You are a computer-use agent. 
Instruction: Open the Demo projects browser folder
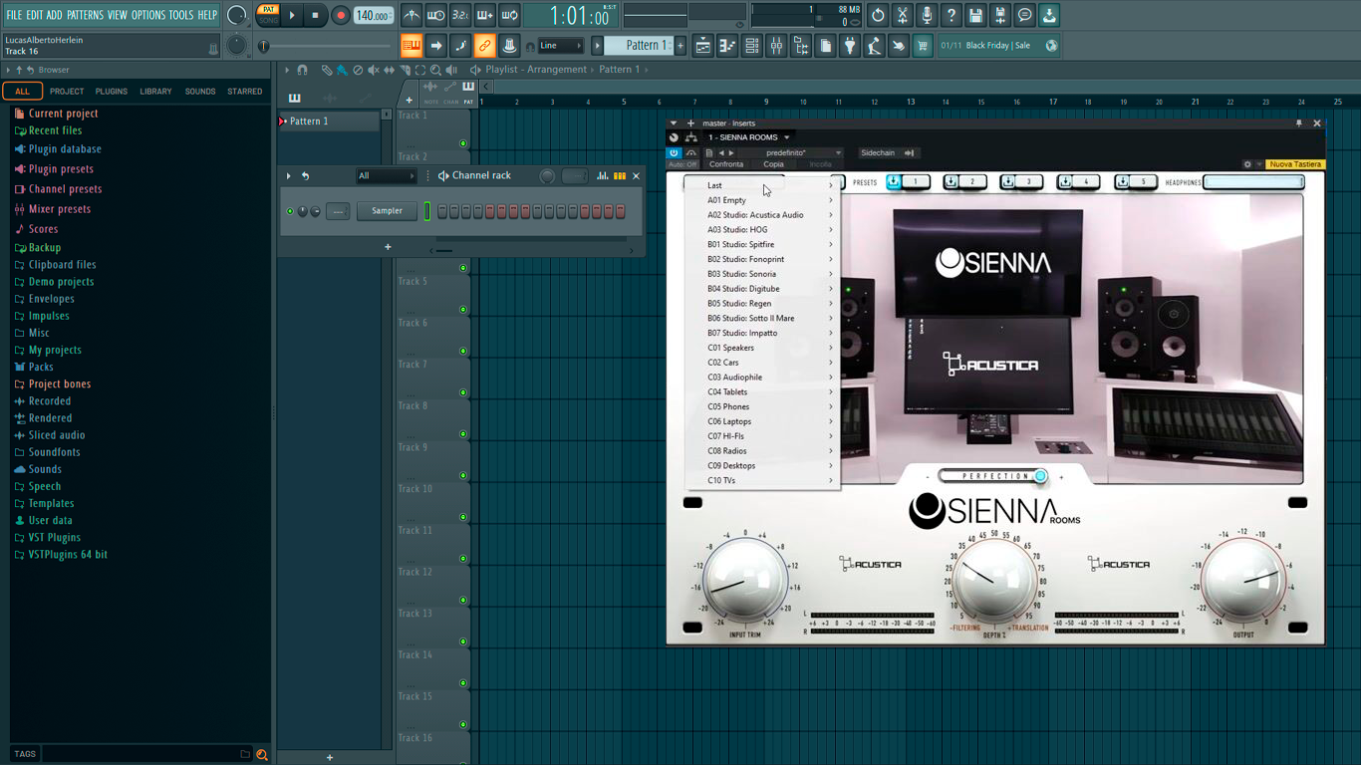click(61, 282)
